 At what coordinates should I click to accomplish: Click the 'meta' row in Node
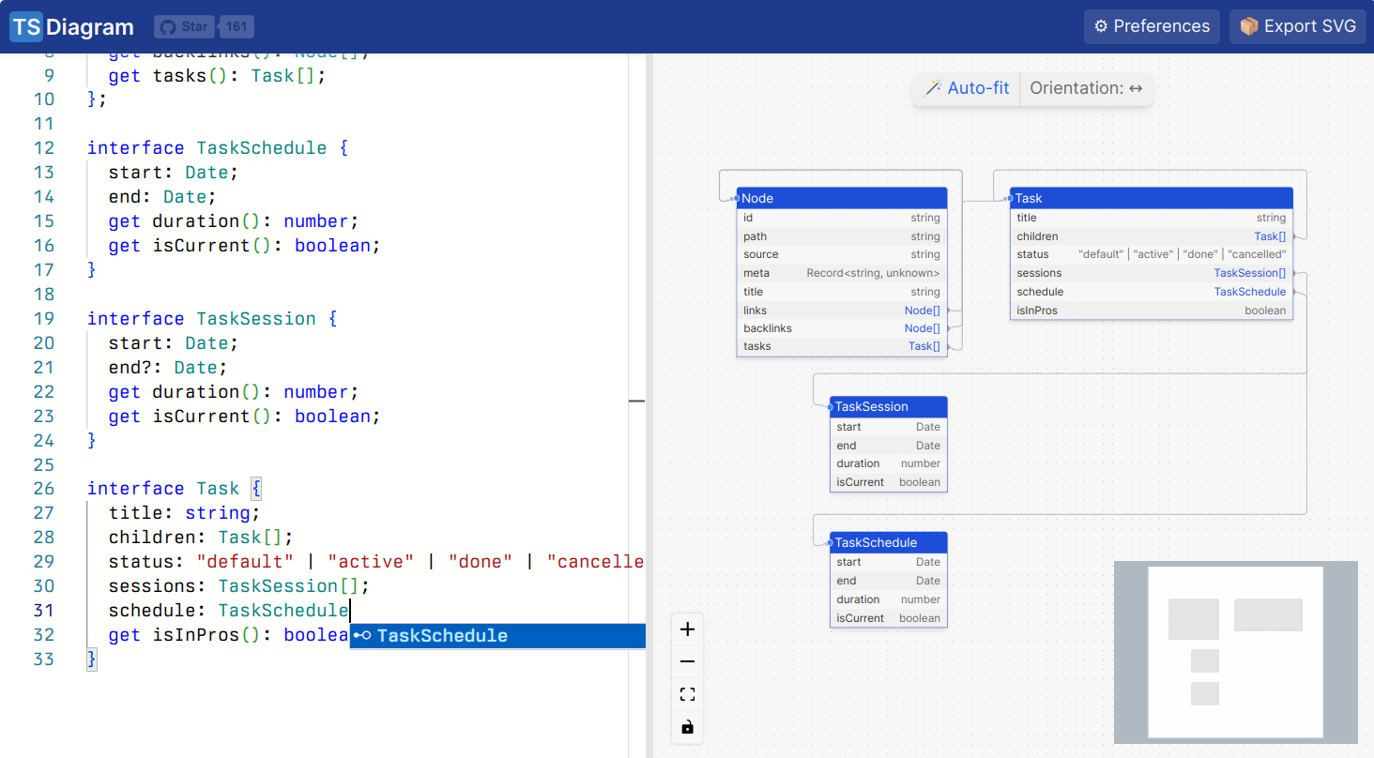pos(842,273)
